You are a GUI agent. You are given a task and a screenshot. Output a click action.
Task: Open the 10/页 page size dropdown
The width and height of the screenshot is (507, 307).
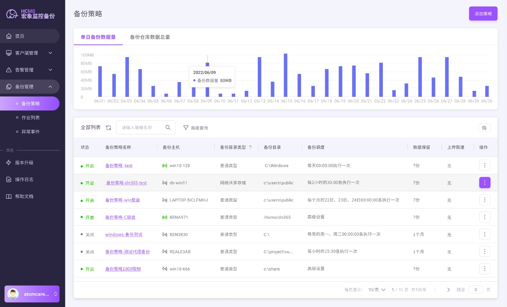click(377, 290)
